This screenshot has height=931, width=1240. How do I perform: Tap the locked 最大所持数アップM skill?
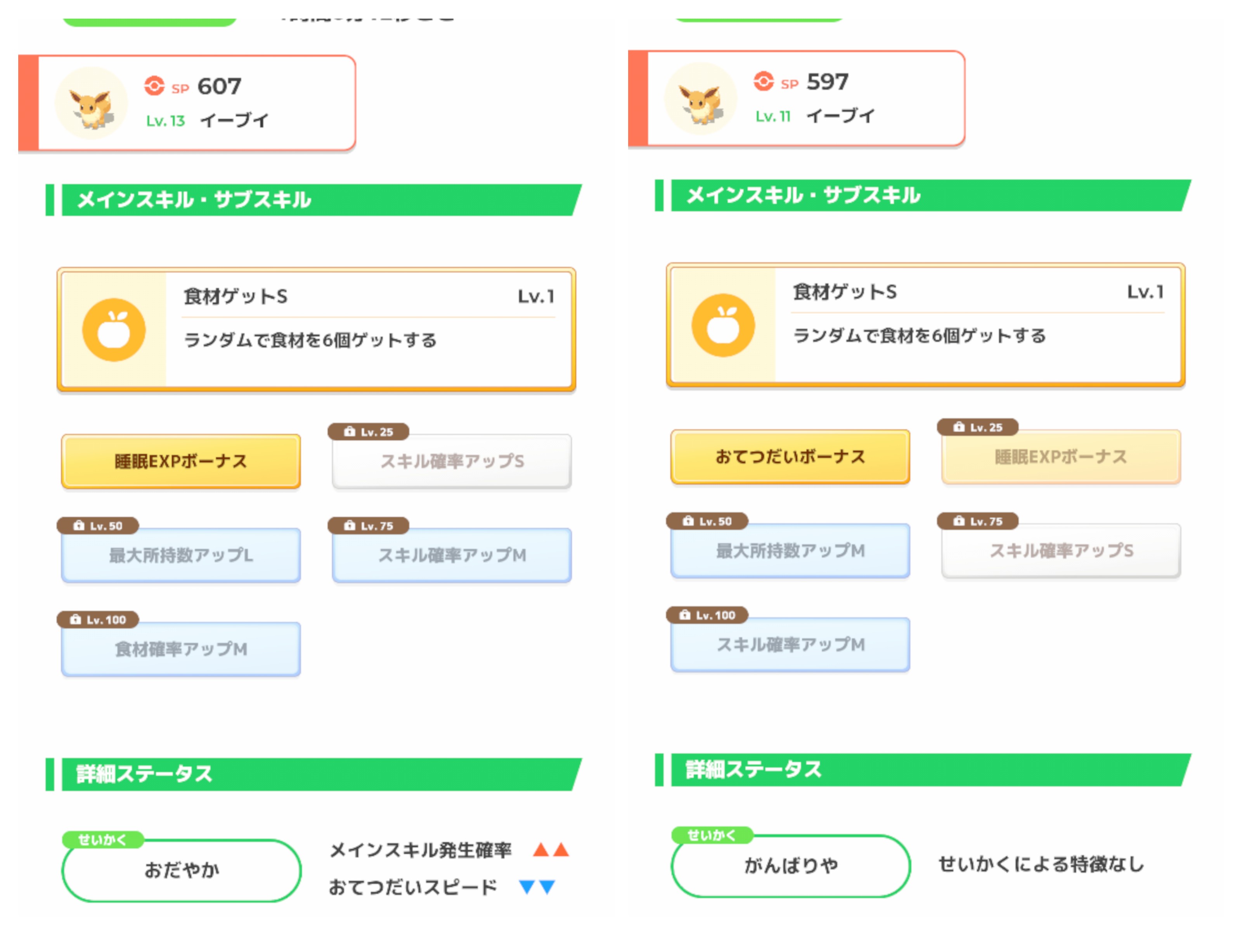(x=790, y=550)
